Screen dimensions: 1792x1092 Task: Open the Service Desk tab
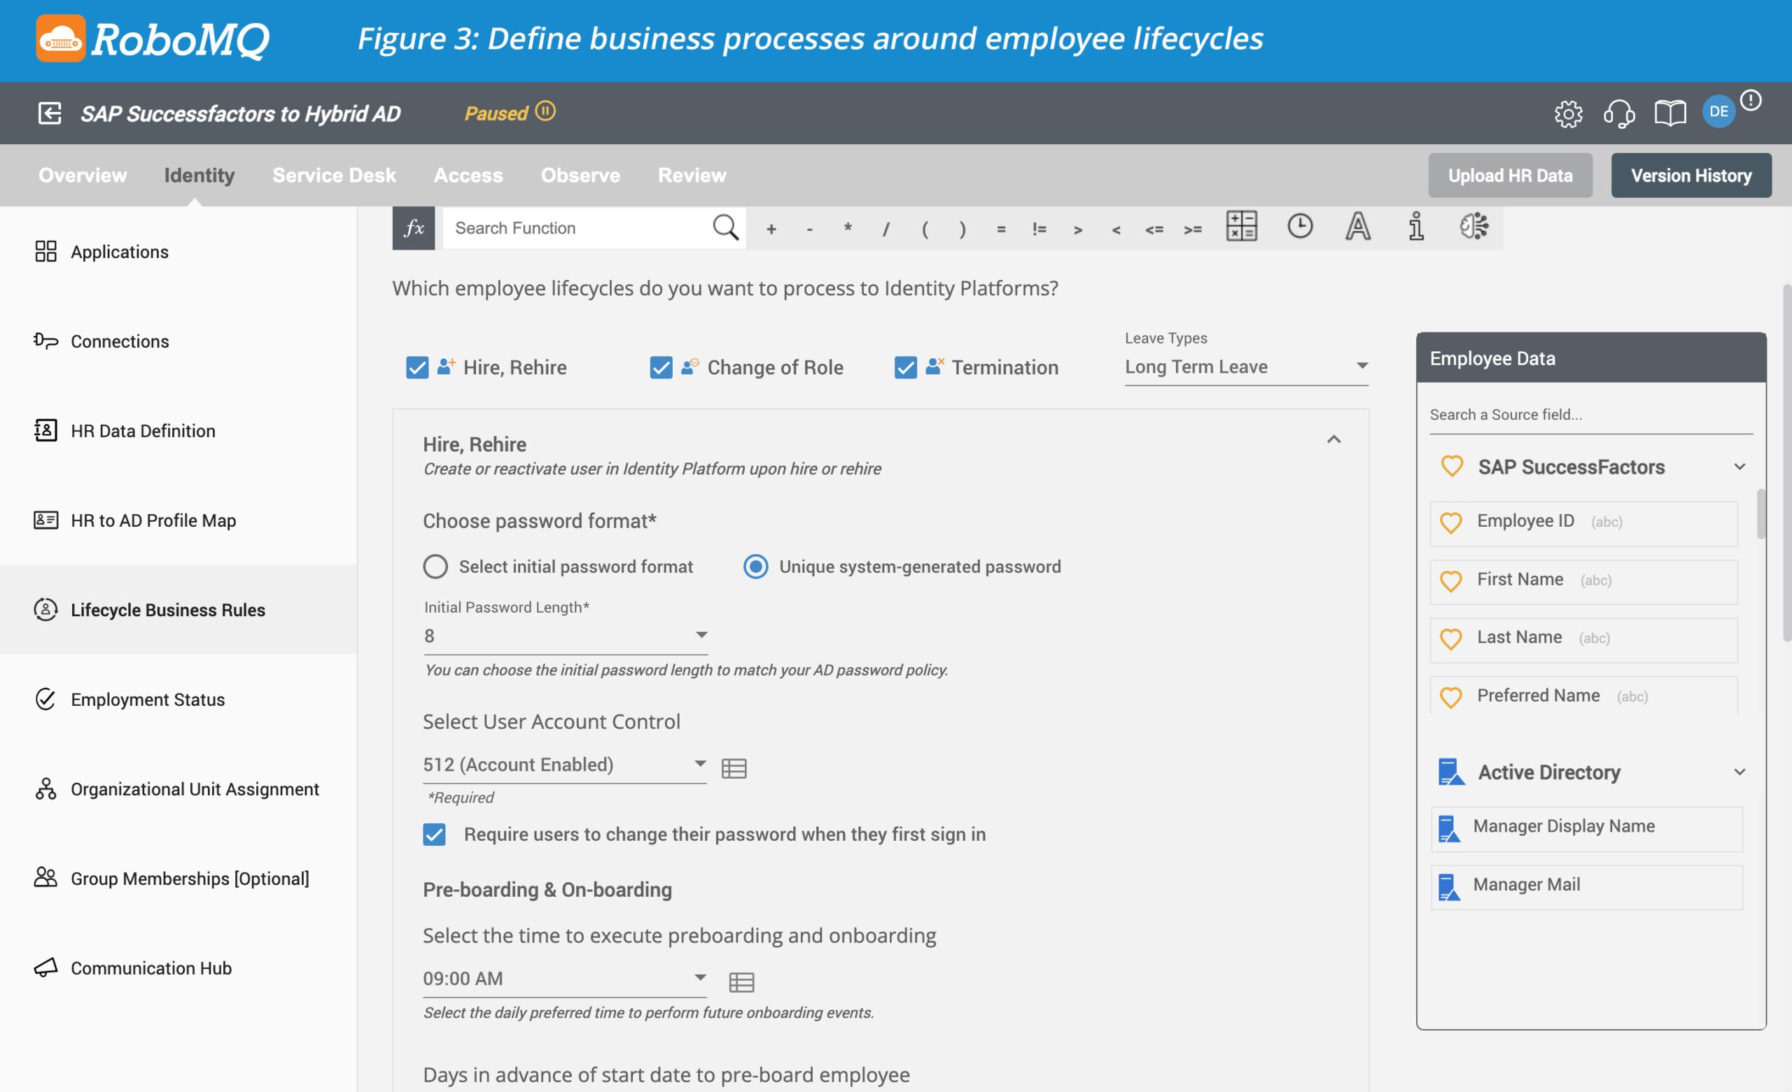click(x=334, y=175)
